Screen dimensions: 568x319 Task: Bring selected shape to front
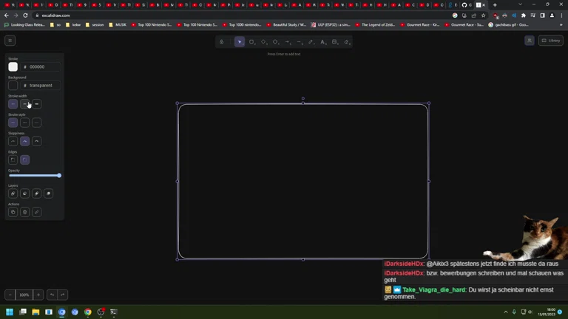(49, 193)
